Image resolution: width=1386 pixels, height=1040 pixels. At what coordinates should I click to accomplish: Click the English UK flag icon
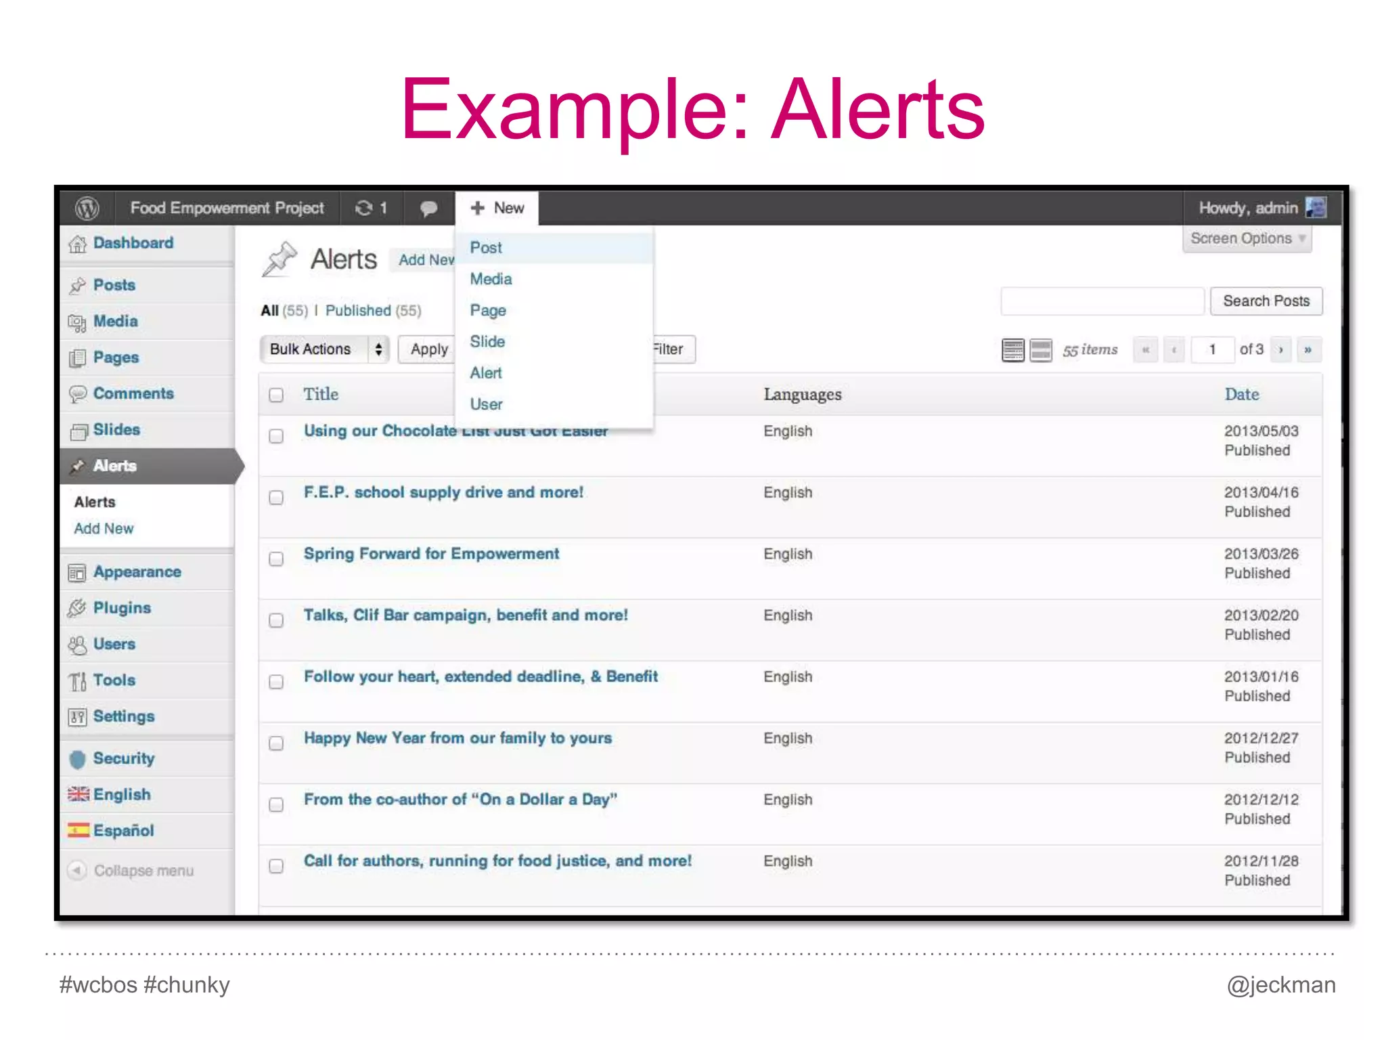[79, 794]
